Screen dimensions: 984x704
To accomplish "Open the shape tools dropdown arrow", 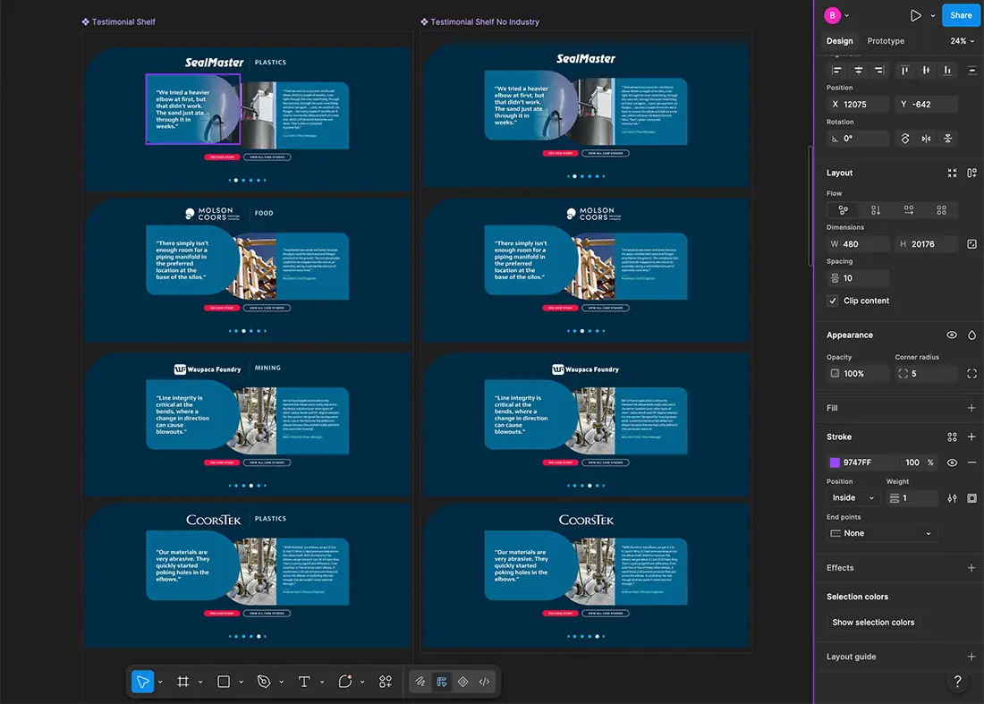I will [x=241, y=682].
